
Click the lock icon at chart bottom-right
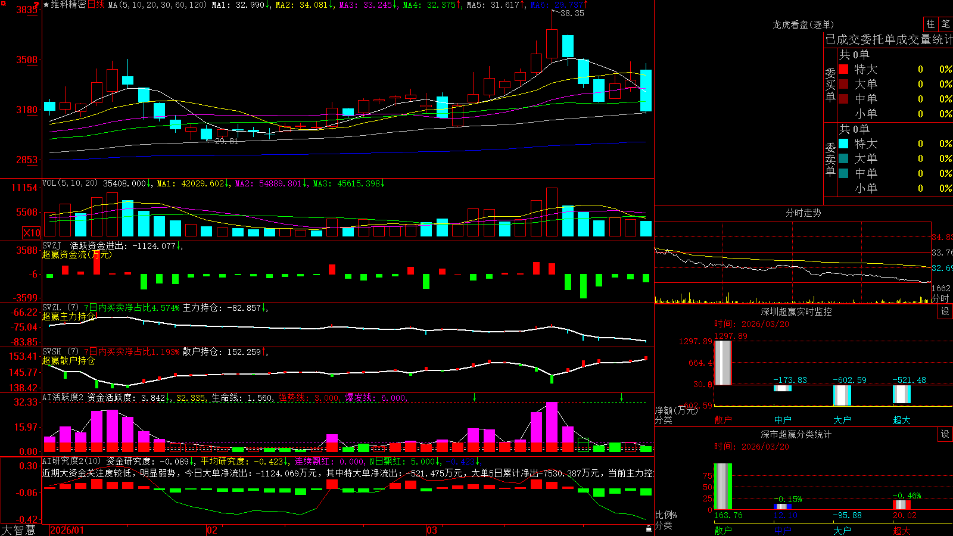pyautogui.click(x=649, y=528)
